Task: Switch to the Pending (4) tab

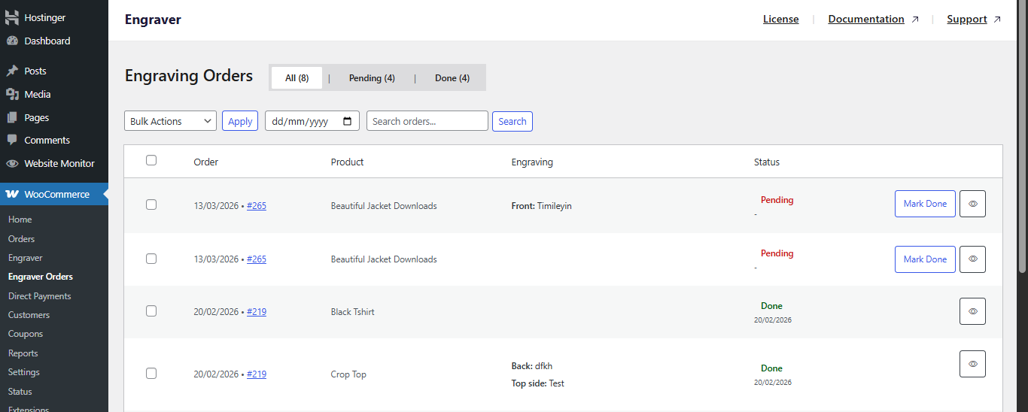Action: pyautogui.click(x=372, y=78)
